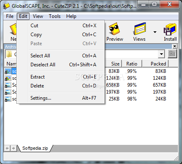Screen dimensions: 182x164
Task: Click the tab scroll right arrow
Action: (x=13, y=148)
